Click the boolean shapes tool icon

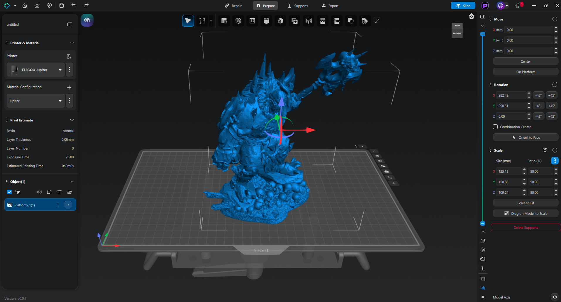[x=351, y=21]
